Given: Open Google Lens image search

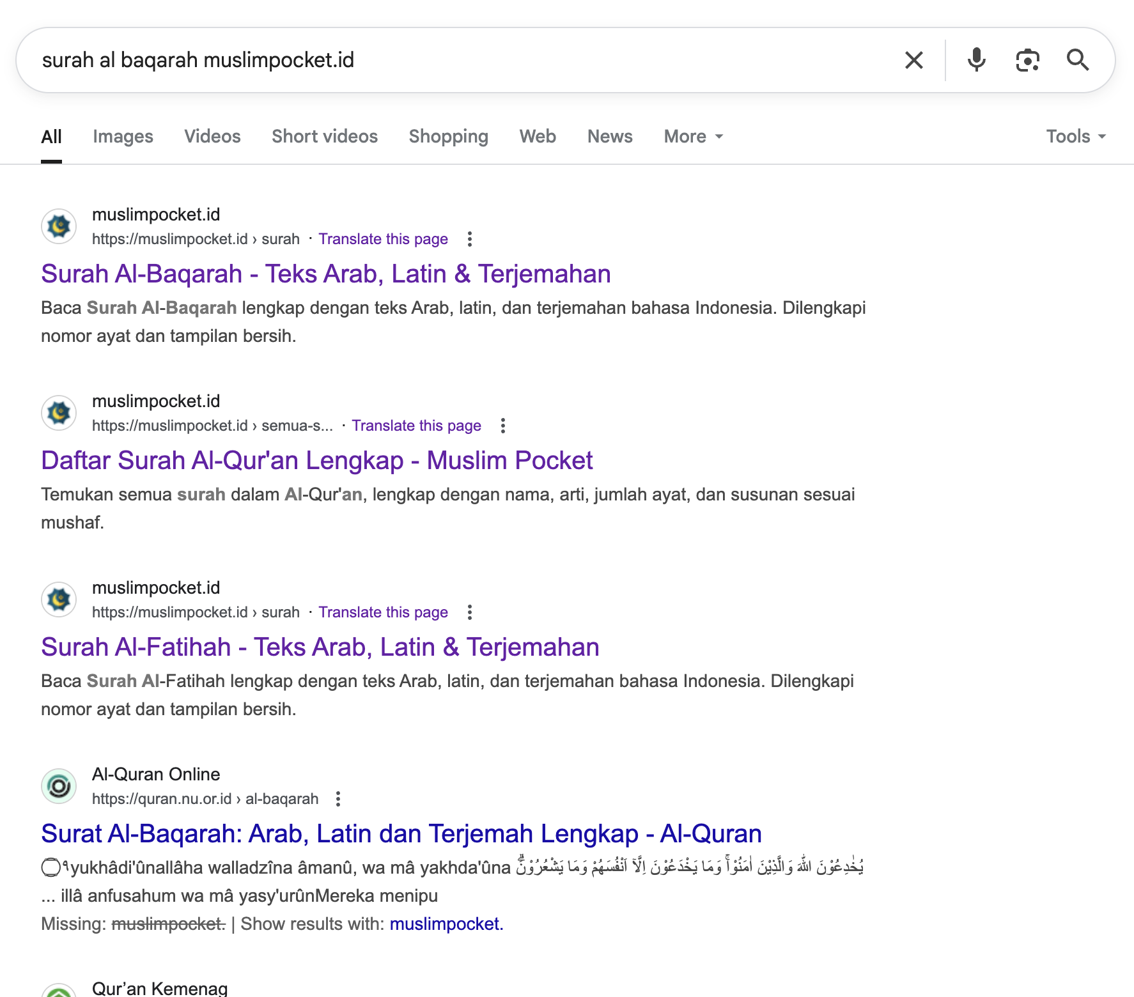Looking at the screenshot, I should click(1027, 60).
